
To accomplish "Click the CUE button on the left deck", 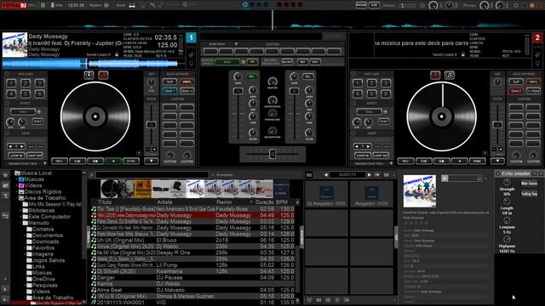I will (77, 161).
